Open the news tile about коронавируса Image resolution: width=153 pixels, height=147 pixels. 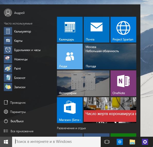pos(110,110)
